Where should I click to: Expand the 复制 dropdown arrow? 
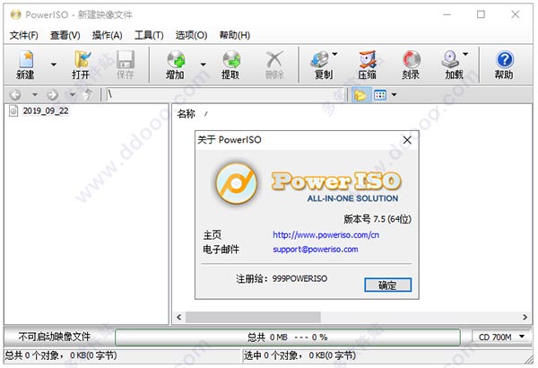click(334, 54)
